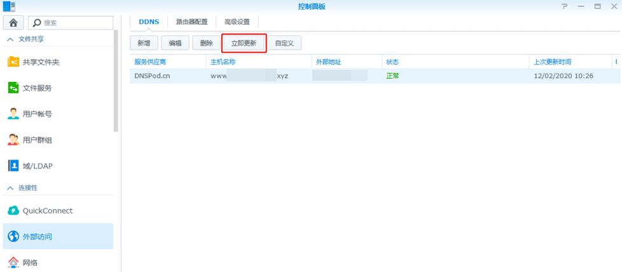Screen dimensions: 622x272
Task: Open help question mark in title bar
Action: click(564, 7)
